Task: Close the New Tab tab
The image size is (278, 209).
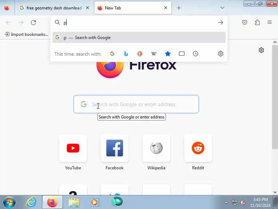Action: pos(166,8)
